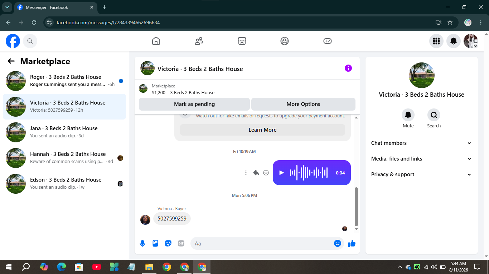The height and width of the screenshot is (274, 489).
Task: Open Edson's 3 Beds 2 Baths conversation
Action: coord(64,184)
